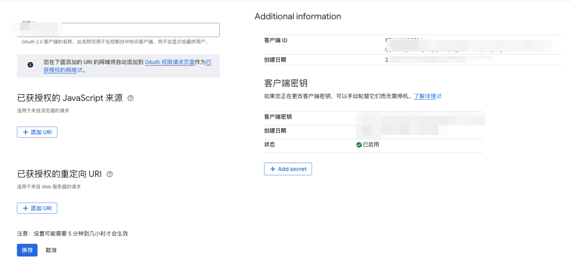571x269 pixels.
Task: Open help icon beside 已获授权的重定向 URI
Action: (x=109, y=174)
